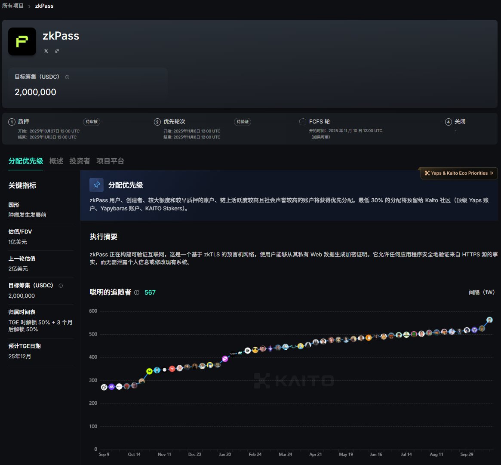Click the lime green avatar on chart line
This screenshot has height=465, width=501.
149,371
